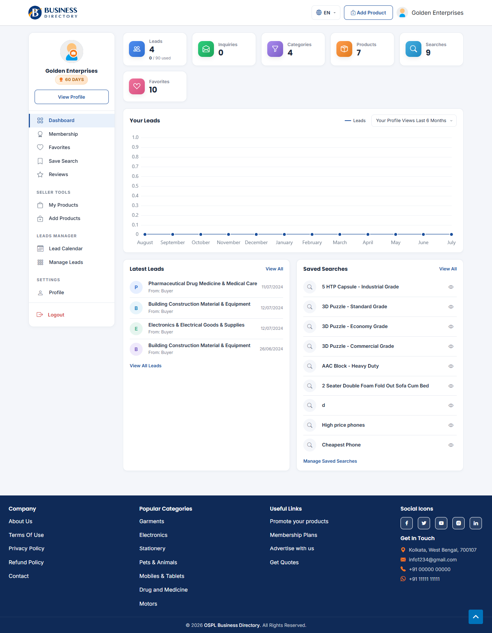Viewport: 492px width, 633px height.
Task: Click the camera icon on profile avatar
Action: 73,53
